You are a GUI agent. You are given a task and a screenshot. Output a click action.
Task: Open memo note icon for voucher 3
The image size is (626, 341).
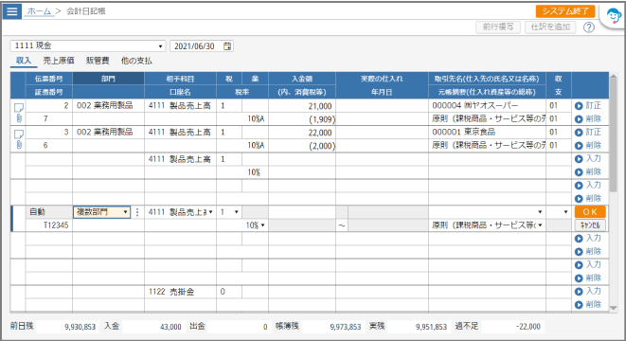[19, 134]
